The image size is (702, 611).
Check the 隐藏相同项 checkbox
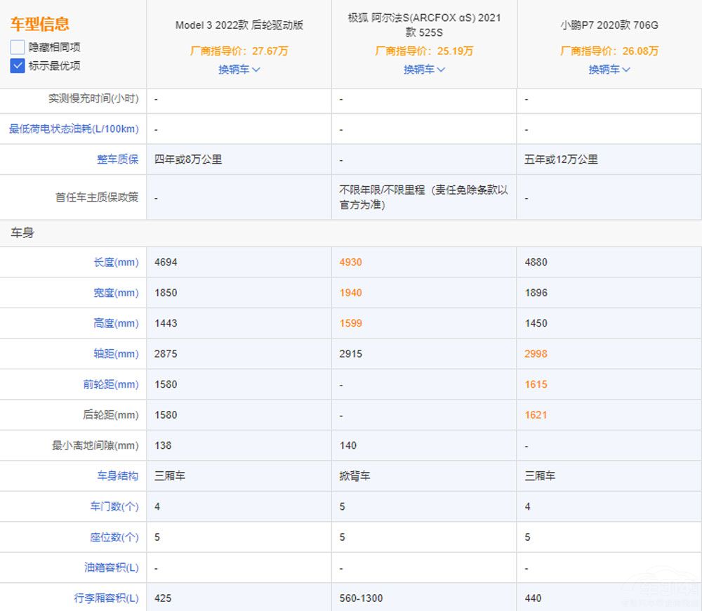click(x=18, y=47)
